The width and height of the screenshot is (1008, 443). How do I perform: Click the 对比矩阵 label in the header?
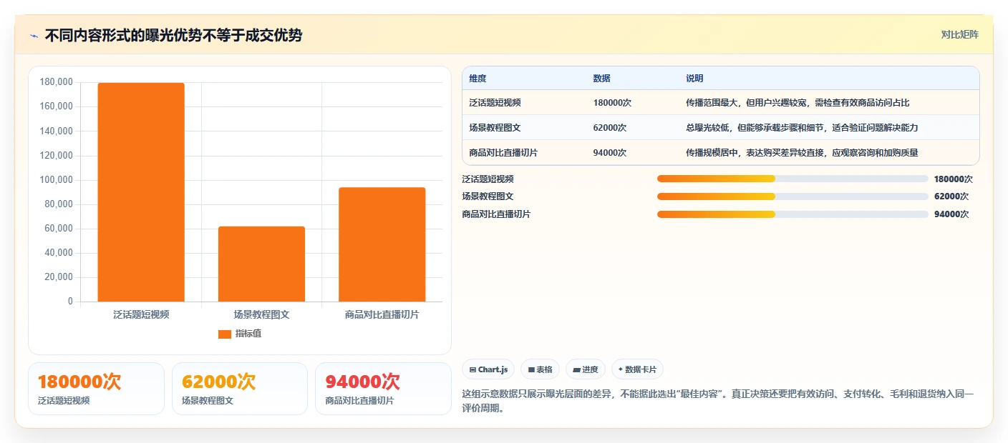coord(959,34)
